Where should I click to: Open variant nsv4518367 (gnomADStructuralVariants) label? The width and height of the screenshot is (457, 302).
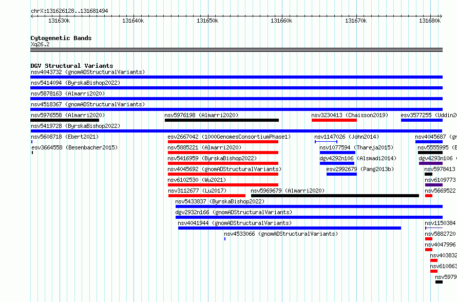point(88,104)
